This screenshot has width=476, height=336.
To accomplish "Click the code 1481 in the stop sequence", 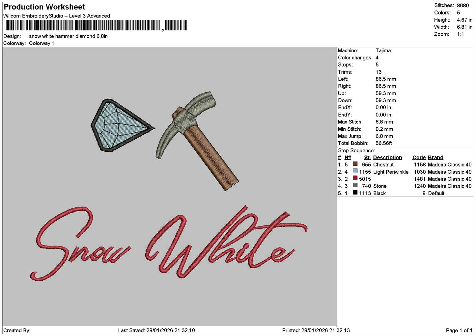I will [420, 179].
